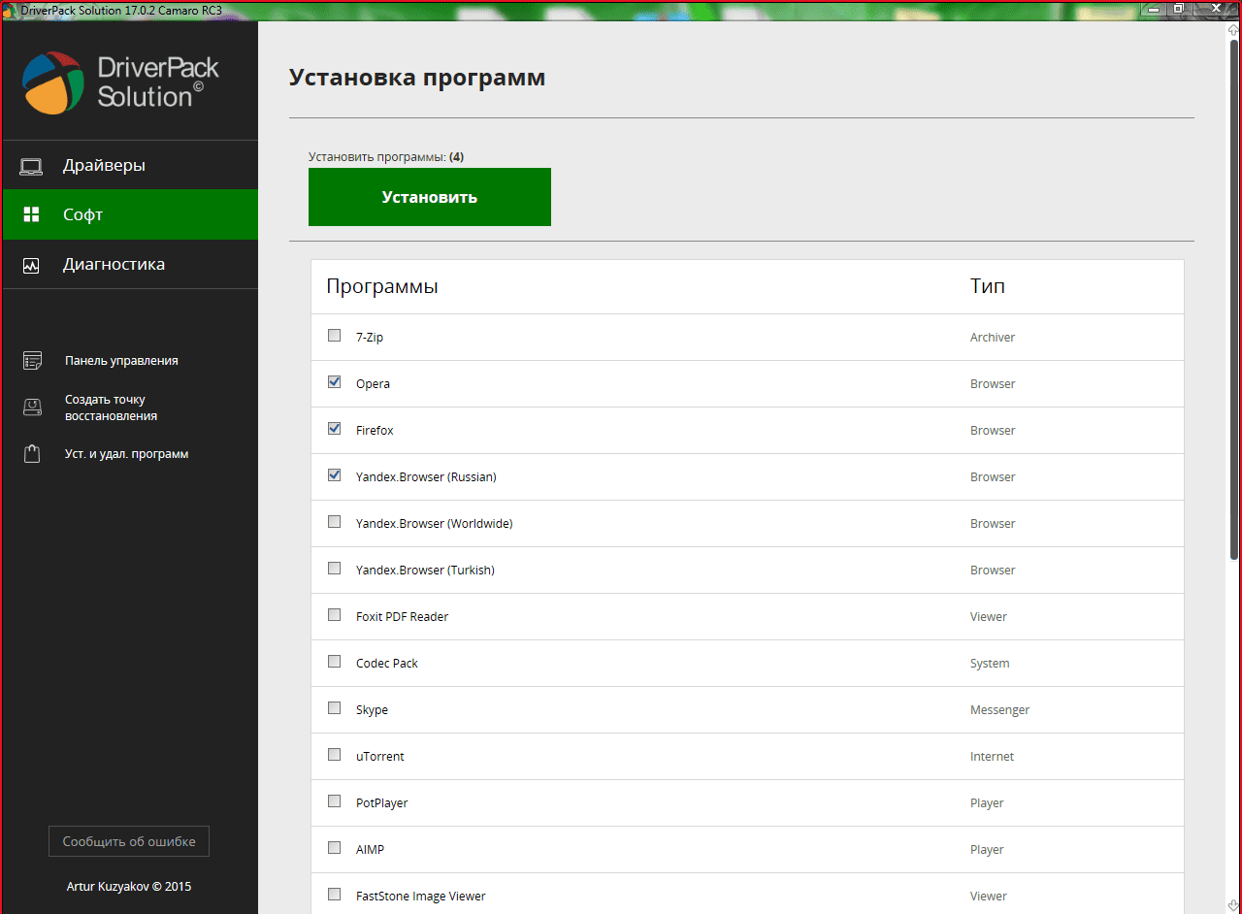
Task: Click the AIMP program name
Action: 370,850
